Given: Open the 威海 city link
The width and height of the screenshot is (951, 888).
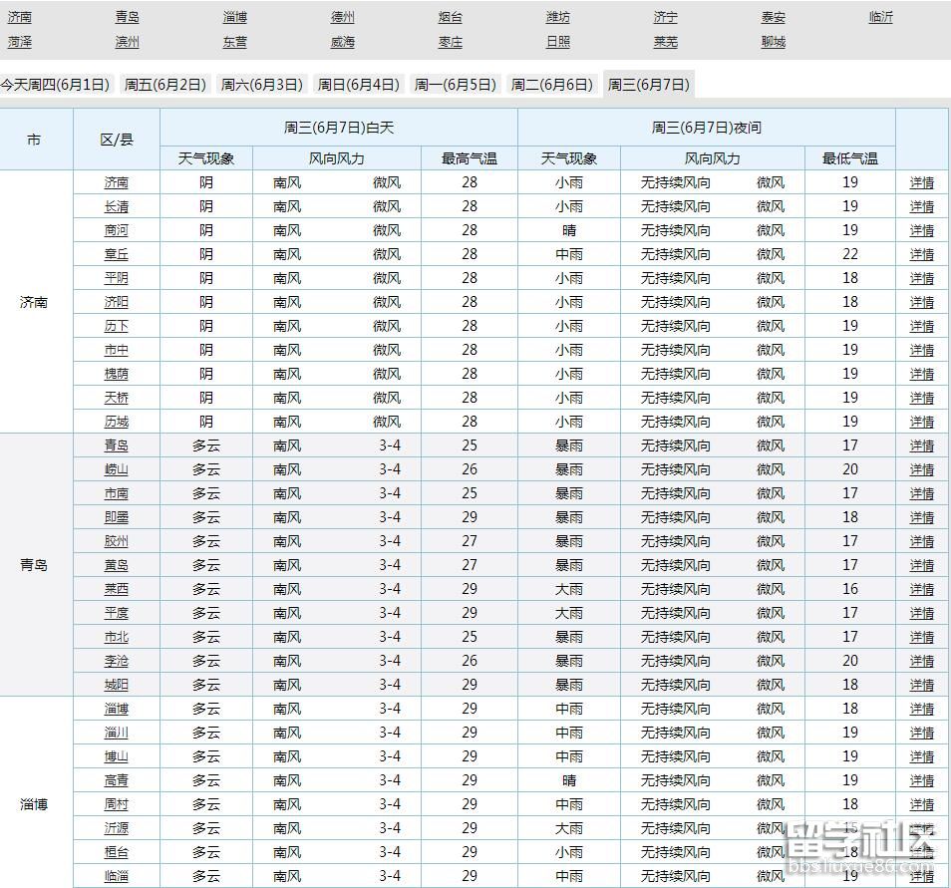Looking at the screenshot, I should coord(342,42).
